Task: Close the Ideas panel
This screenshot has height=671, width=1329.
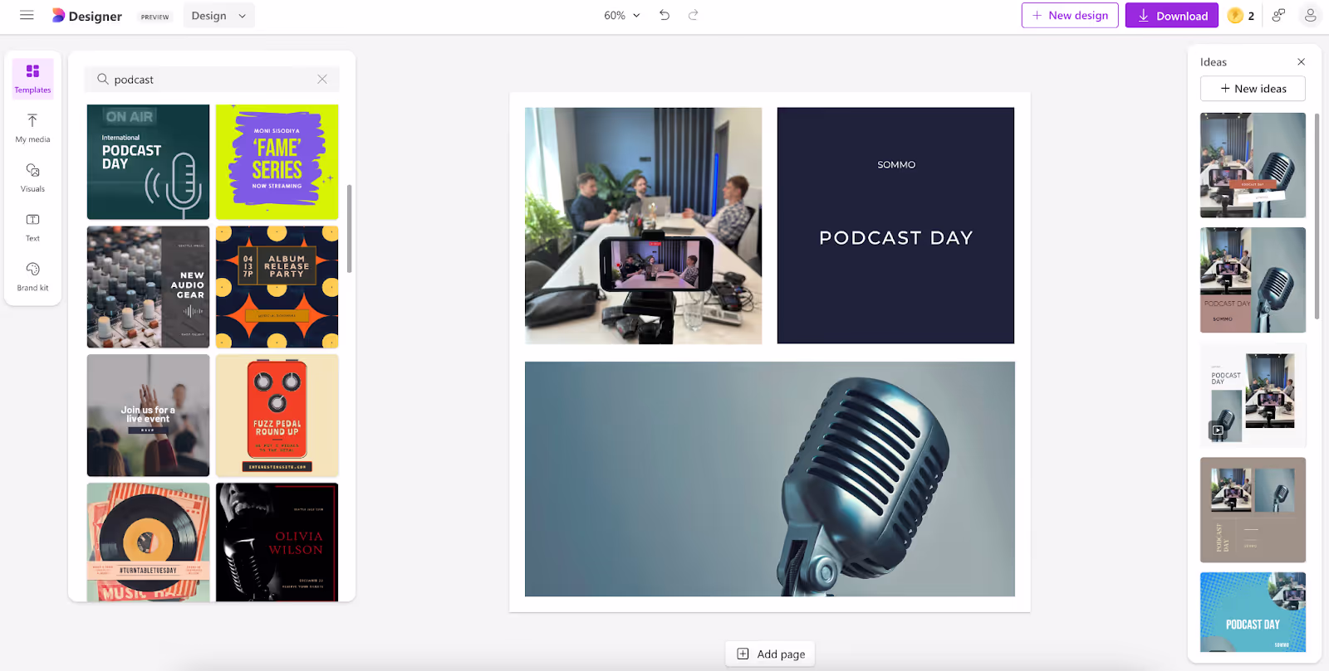Action: point(1301,61)
